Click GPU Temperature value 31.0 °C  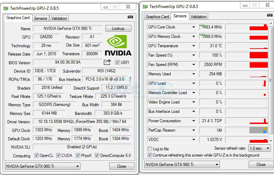click(211, 46)
